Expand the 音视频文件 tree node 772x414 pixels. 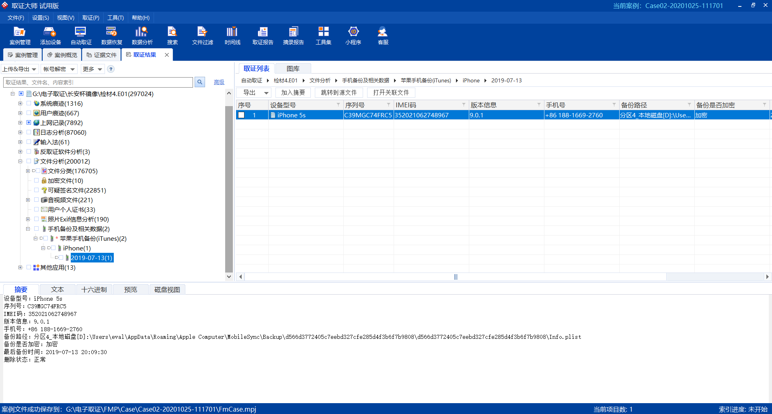coord(28,200)
